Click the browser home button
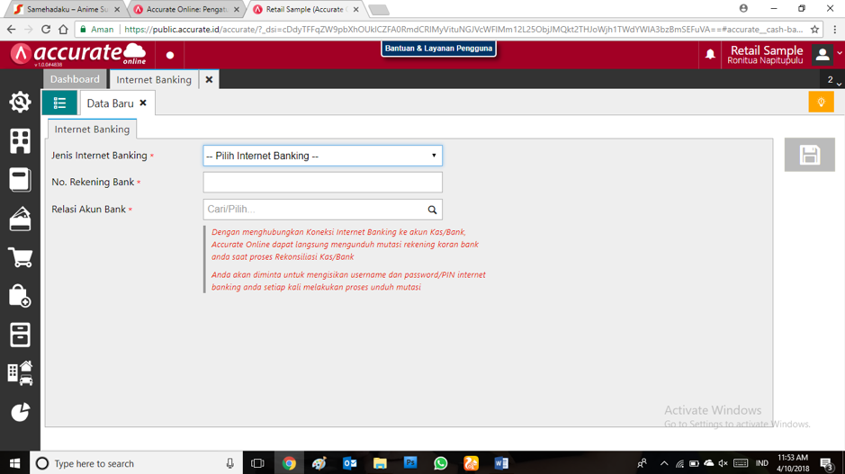Viewport: 845px width, 474px height. (x=64, y=29)
